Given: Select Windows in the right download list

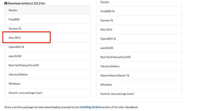Looking at the screenshot, I should click(106, 85).
